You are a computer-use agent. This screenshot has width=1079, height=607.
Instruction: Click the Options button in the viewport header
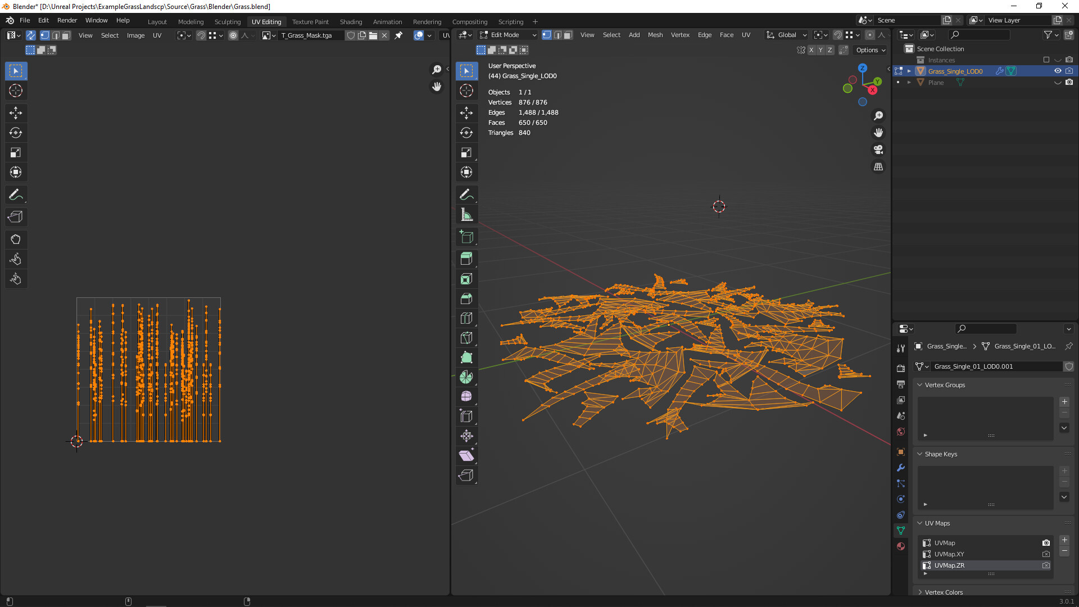pos(868,50)
